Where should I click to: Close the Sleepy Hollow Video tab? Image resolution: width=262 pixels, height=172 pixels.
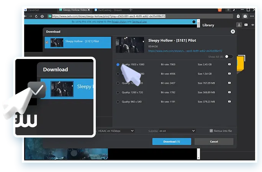(x=89, y=10)
